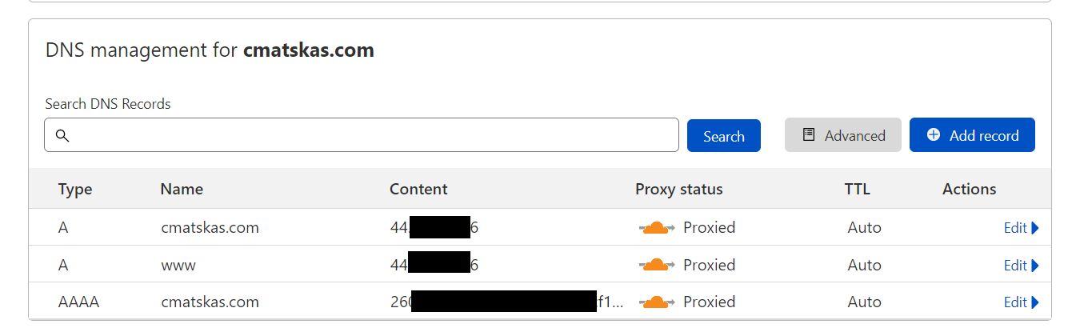Expand Edit arrow for www record
The image size is (1084, 332).
(x=1035, y=265)
